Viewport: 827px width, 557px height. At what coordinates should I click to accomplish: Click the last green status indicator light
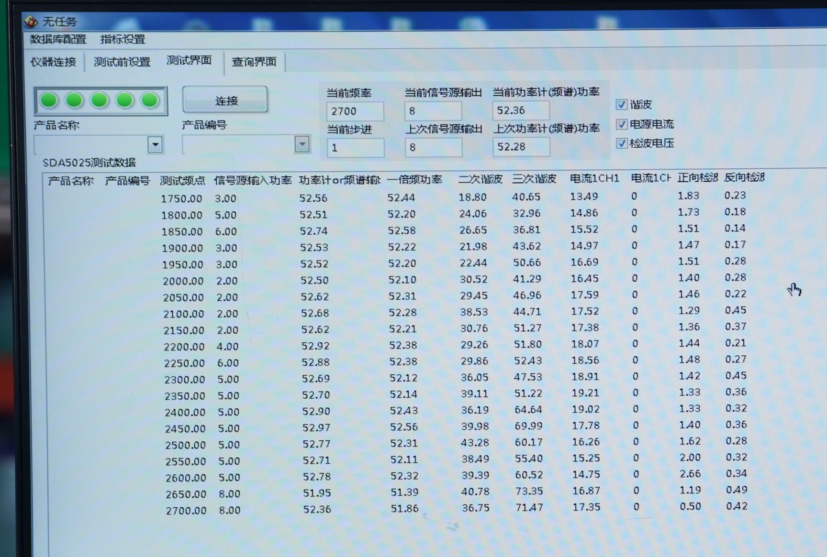(150, 100)
